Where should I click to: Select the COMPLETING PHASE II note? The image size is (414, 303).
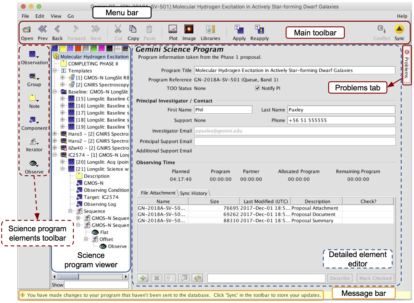pos(93,63)
